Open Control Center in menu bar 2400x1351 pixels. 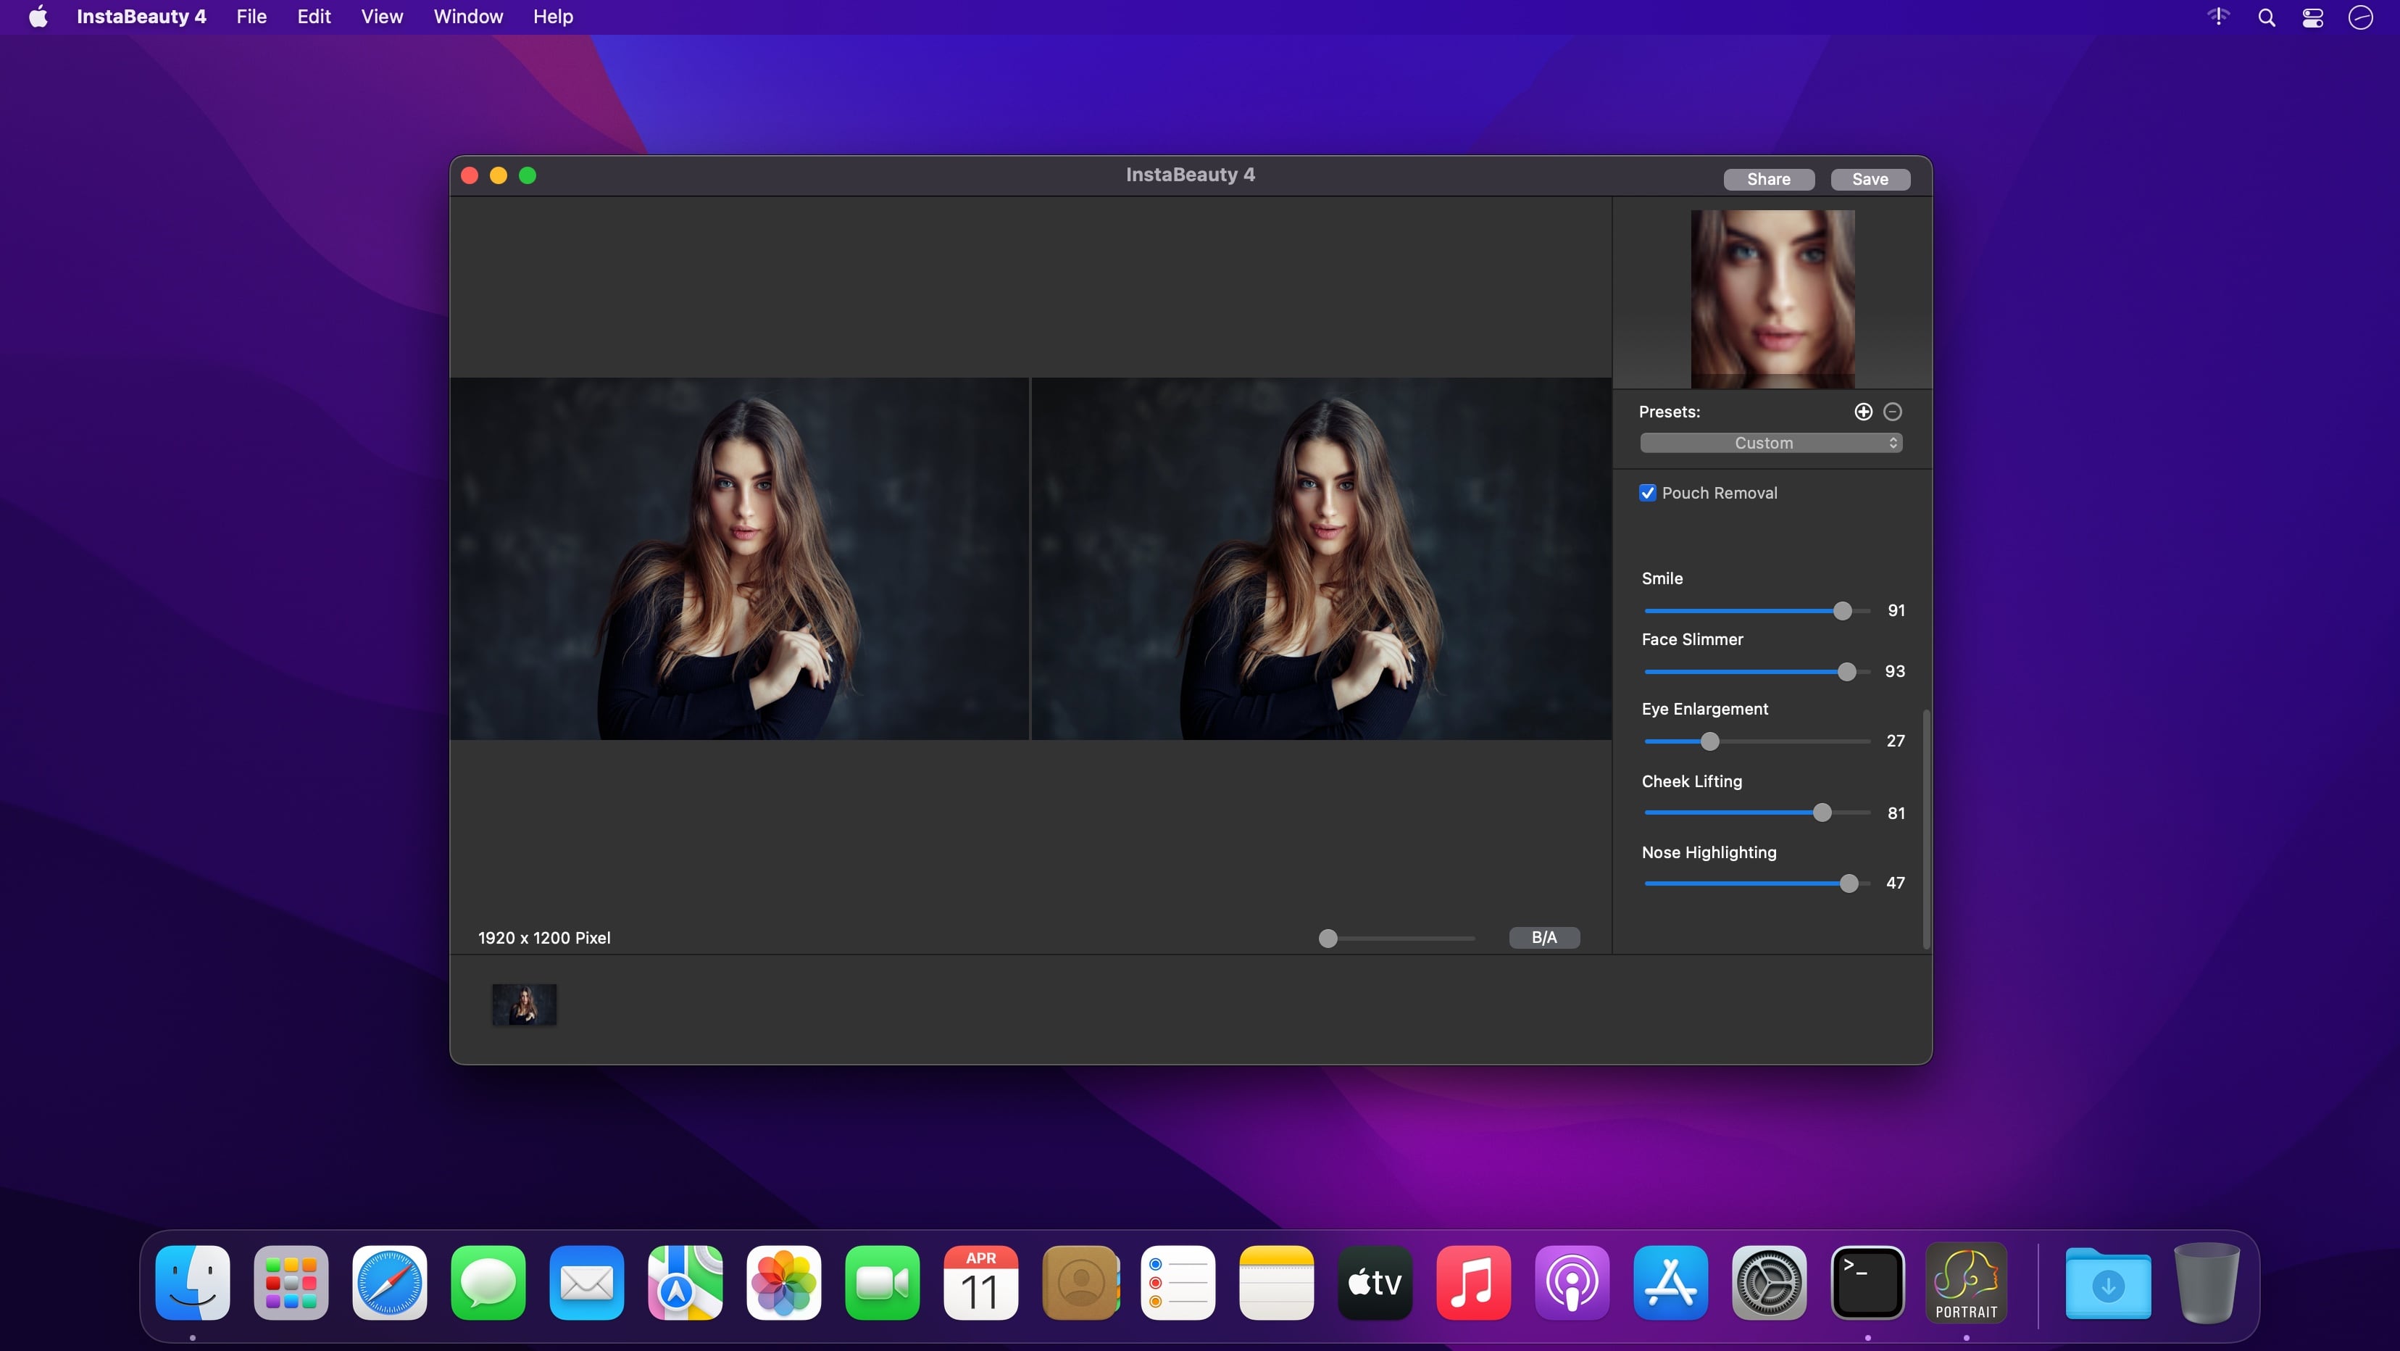click(x=2312, y=17)
